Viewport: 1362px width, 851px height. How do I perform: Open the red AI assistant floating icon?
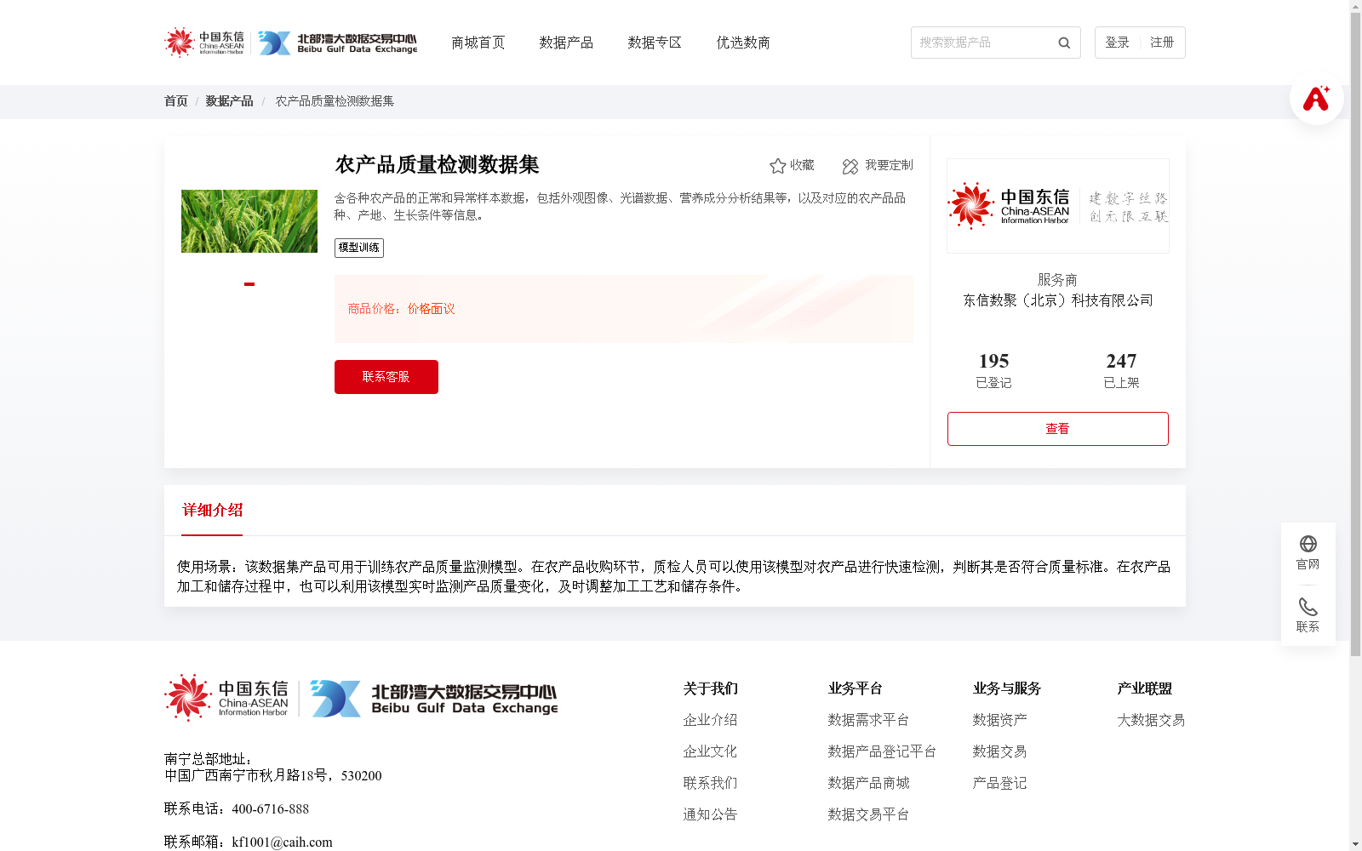(1316, 98)
